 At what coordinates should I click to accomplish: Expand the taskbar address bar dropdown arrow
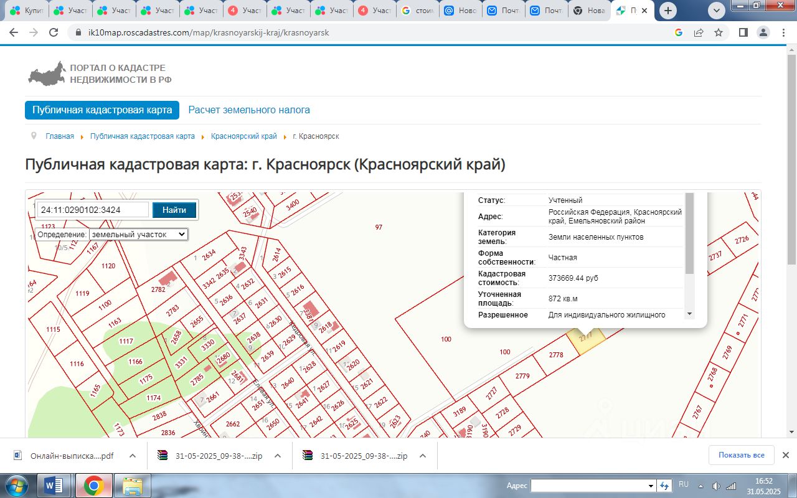651,486
